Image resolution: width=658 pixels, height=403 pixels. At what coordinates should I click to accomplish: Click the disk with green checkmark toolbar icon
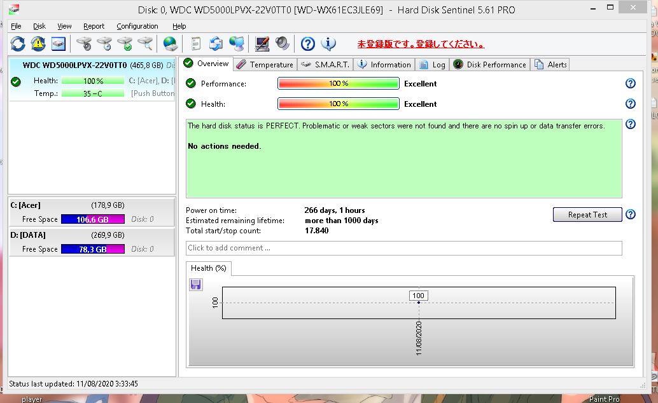[125, 44]
